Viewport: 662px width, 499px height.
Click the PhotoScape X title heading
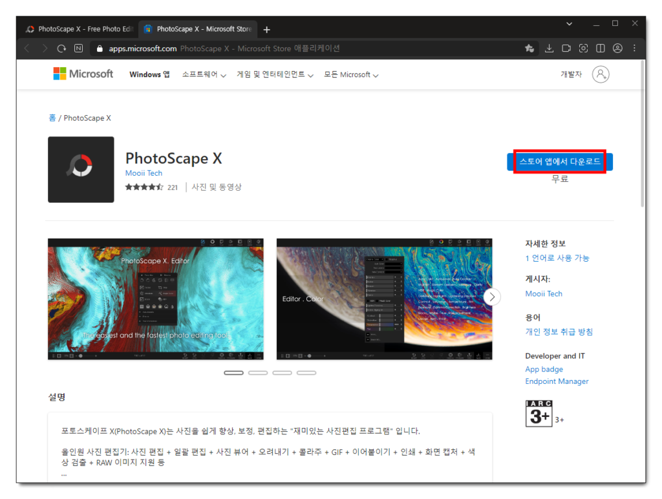coord(173,158)
